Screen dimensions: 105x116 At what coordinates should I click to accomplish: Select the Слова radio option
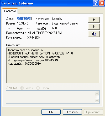[x=43, y=88]
